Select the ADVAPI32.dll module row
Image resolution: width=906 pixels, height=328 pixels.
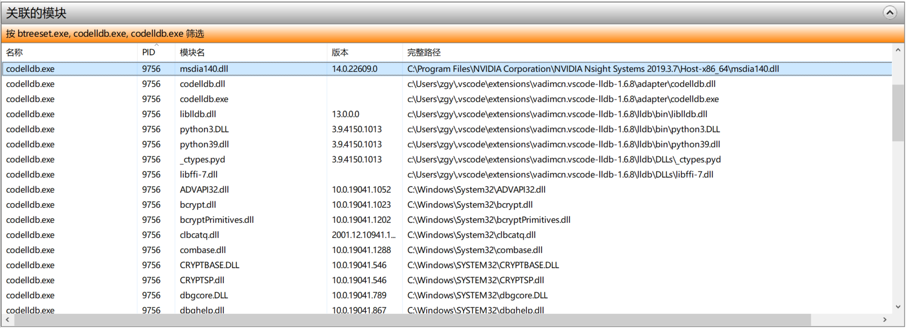point(447,190)
